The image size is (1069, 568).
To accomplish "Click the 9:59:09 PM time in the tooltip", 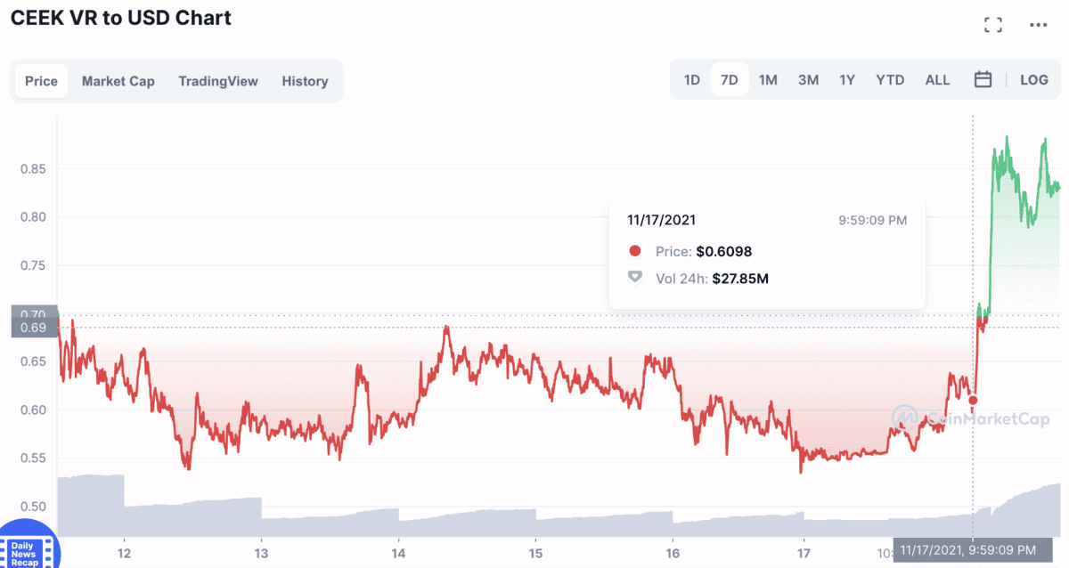I will (871, 220).
